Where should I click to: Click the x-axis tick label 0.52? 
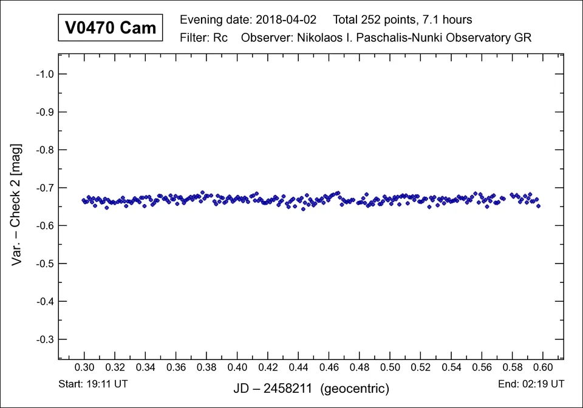pyautogui.click(x=420, y=367)
